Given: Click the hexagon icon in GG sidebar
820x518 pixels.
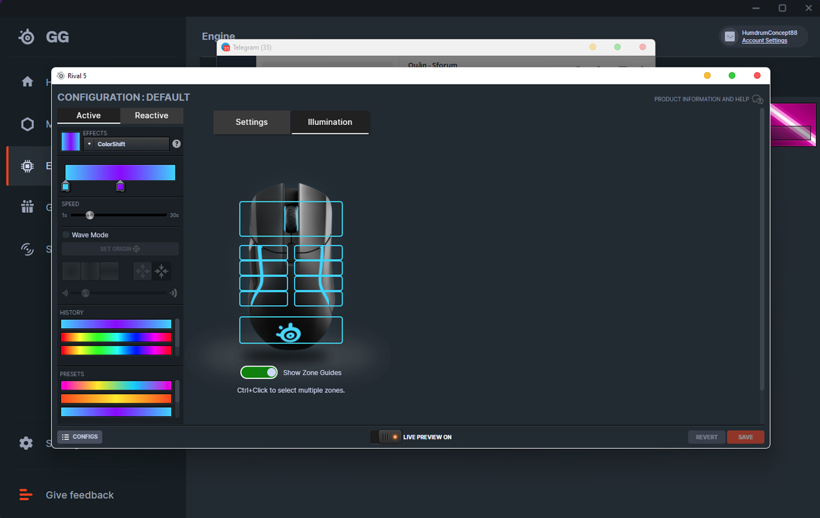Looking at the screenshot, I should [x=28, y=124].
